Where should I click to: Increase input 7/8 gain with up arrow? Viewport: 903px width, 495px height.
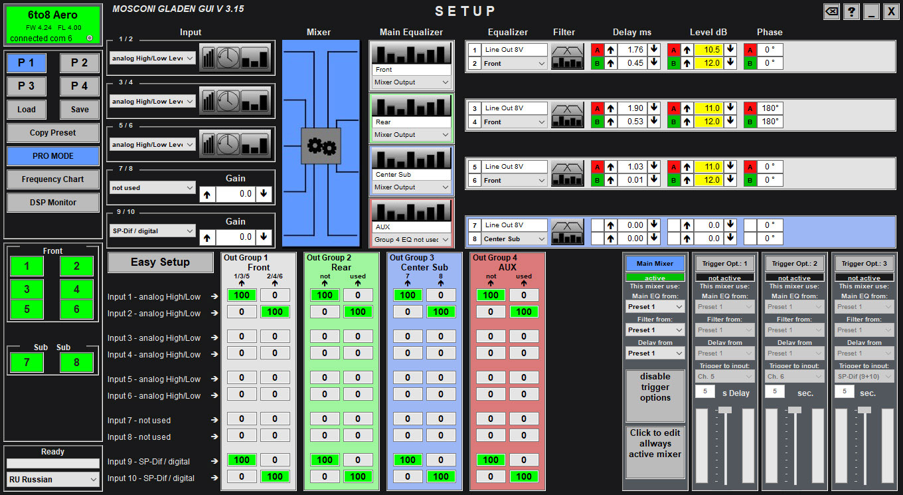(x=207, y=194)
